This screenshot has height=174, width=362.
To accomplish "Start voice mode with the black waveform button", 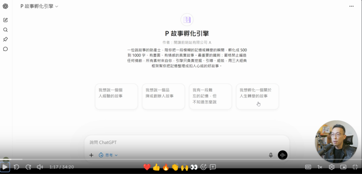I will coord(282,155).
